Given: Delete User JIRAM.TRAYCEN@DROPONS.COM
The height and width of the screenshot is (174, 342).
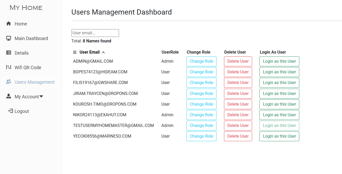Looking at the screenshot, I should click(238, 94).
